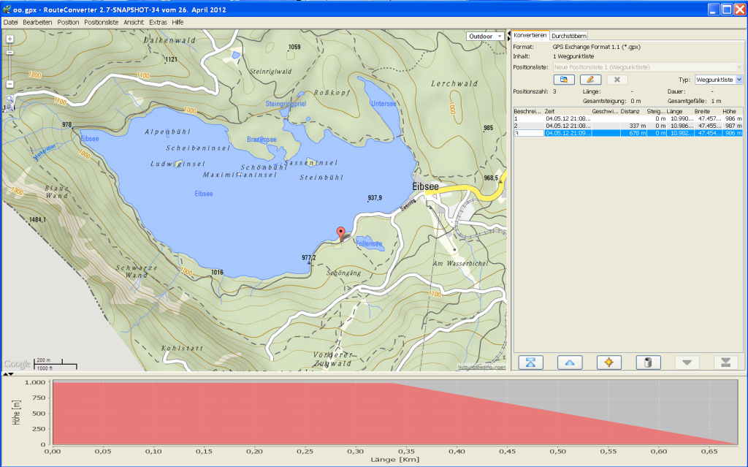Click the Nutzungsbedingungen link on map
The height and width of the screenshot is (467, 748).
tap(481, 367)
